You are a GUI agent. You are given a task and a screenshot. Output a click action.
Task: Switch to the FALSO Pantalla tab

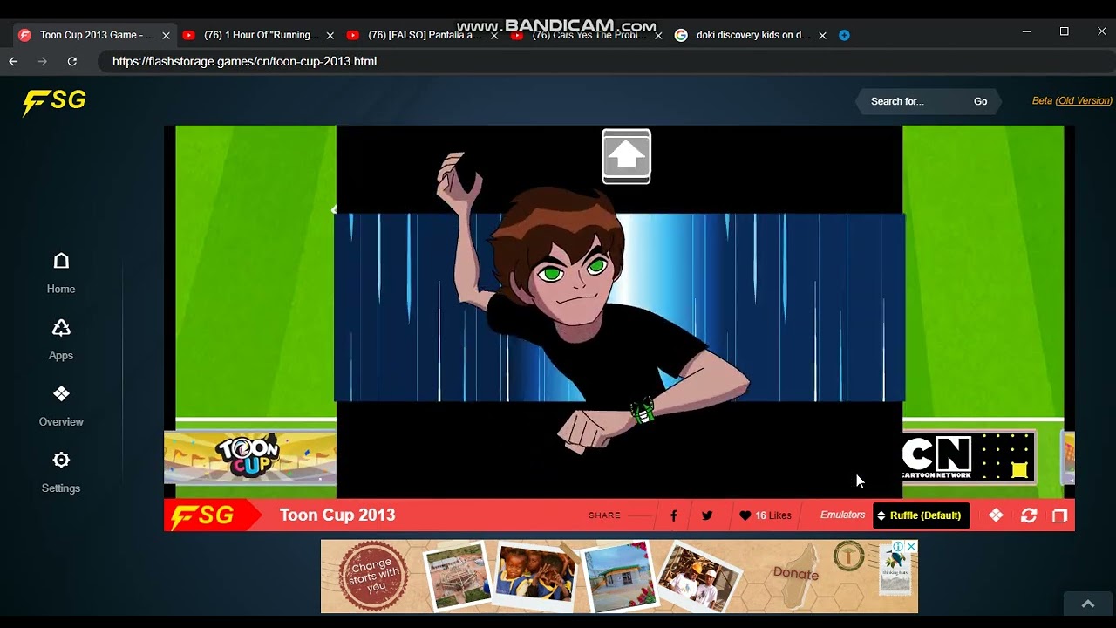(422, 36)
